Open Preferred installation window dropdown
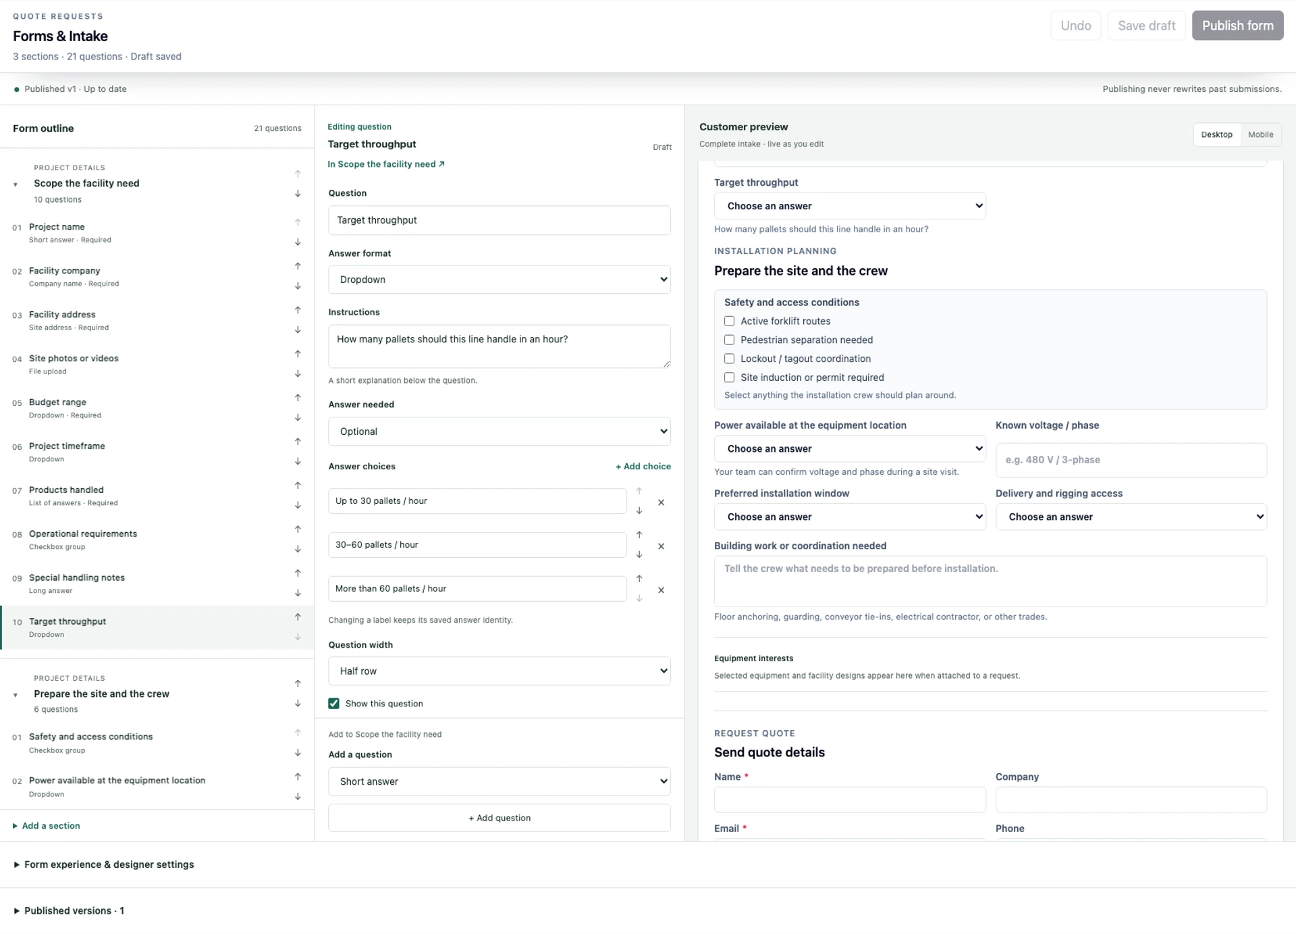The image size is (1296, 934). coord(850,517)
